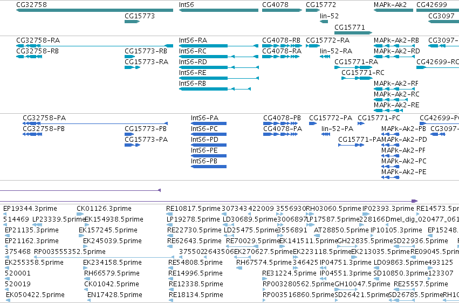Click protein CG32758-PB

point(32,134)
